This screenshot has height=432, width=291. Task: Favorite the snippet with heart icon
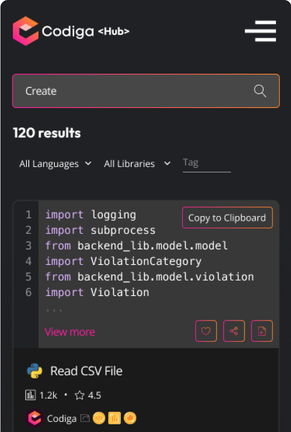206,331
